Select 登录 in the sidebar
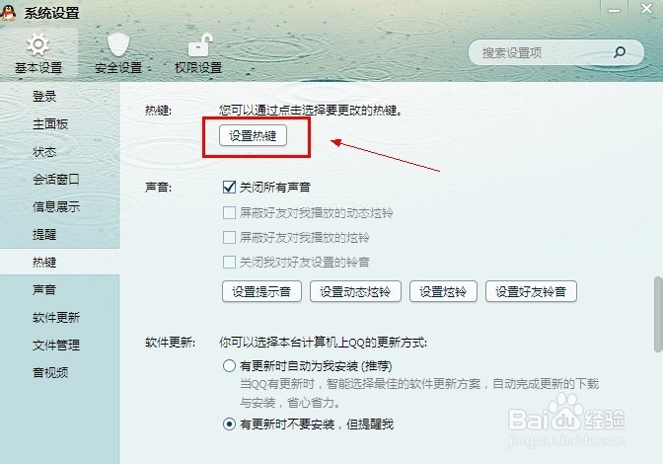 pos(44,97)
